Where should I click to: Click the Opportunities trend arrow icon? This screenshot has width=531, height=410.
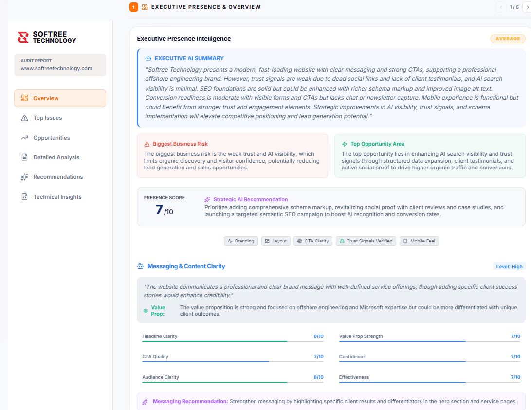[24, 138]
